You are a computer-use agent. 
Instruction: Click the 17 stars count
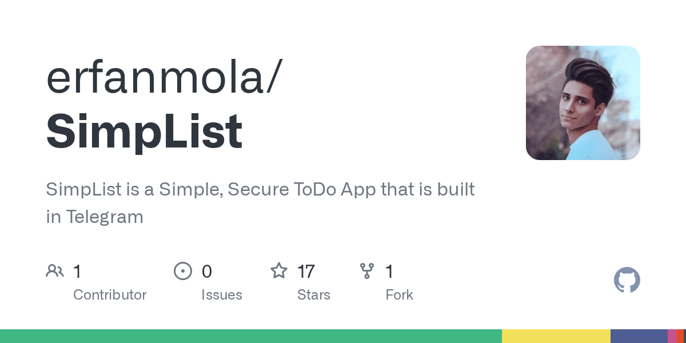click(x=306, y=271)
